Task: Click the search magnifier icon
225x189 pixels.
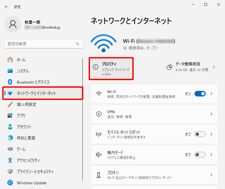Action: coord(77,44)
